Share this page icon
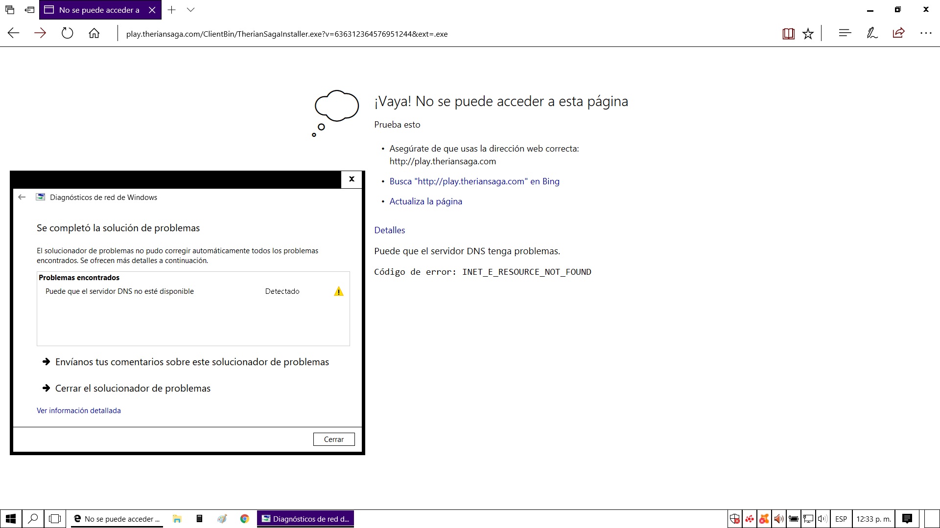 point(898,33)
